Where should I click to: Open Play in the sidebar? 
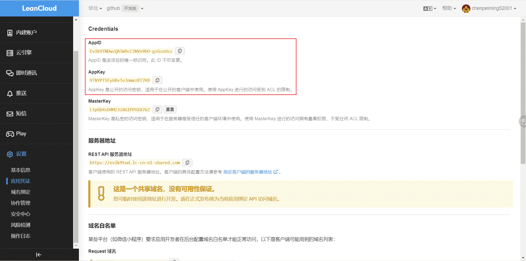click(x=36, y=134)
